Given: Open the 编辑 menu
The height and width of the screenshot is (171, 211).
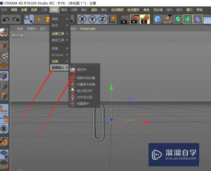Looking at the screenshot, I should (14, 10).
